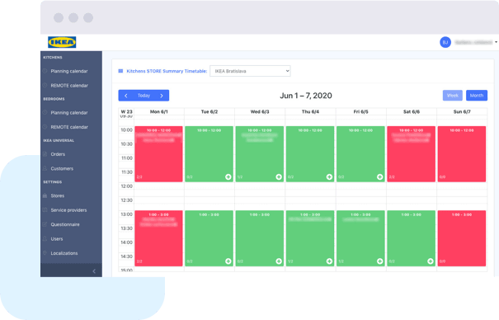This screenshot has width=499, height=320.
Task: Open the store selector showing IKEA Bratislava
Action: (250, 71)
